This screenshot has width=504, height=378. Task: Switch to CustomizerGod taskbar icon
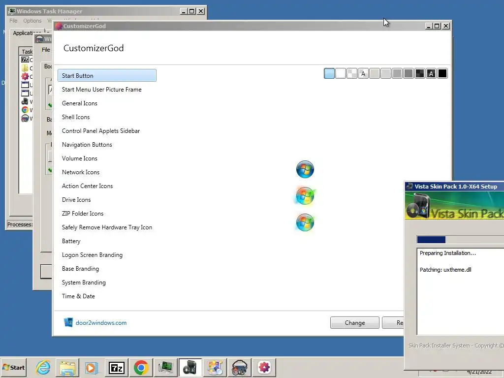(x=264, y=367)
